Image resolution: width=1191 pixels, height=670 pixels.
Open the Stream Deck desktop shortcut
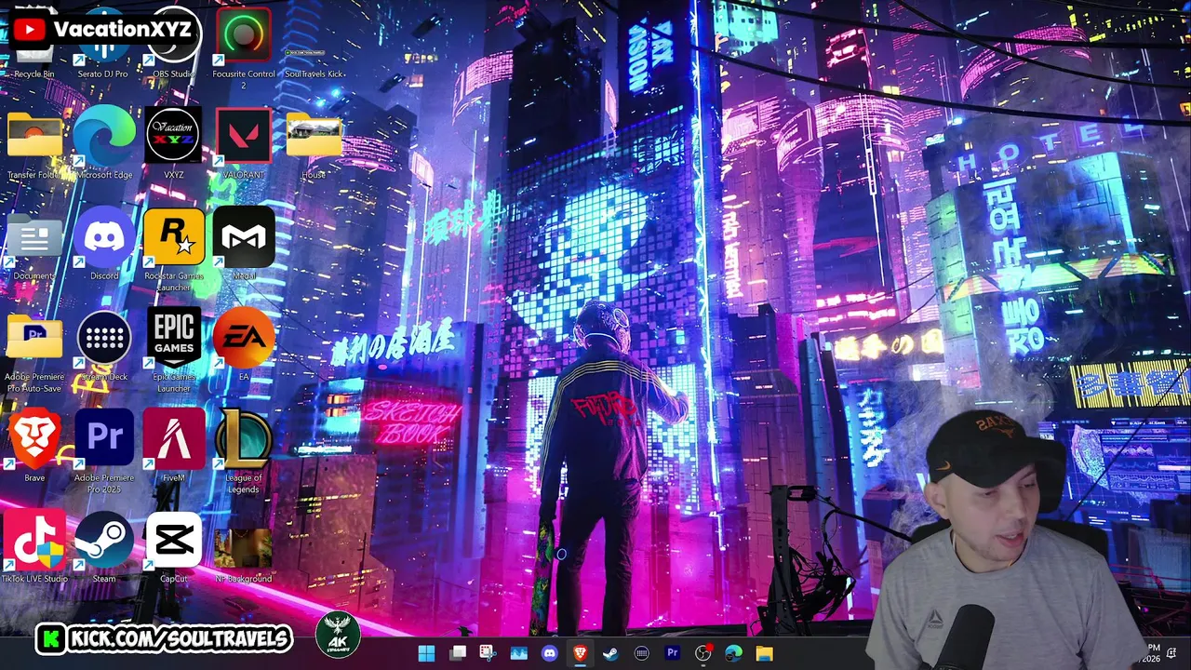coord(104,344)
